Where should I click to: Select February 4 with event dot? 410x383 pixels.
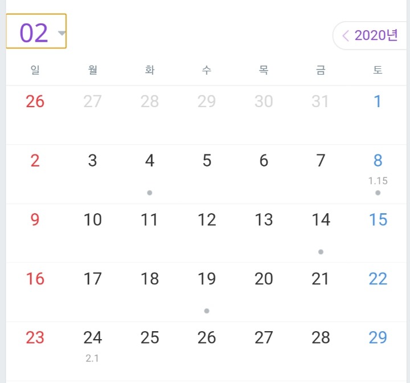(x=150, y=161)
